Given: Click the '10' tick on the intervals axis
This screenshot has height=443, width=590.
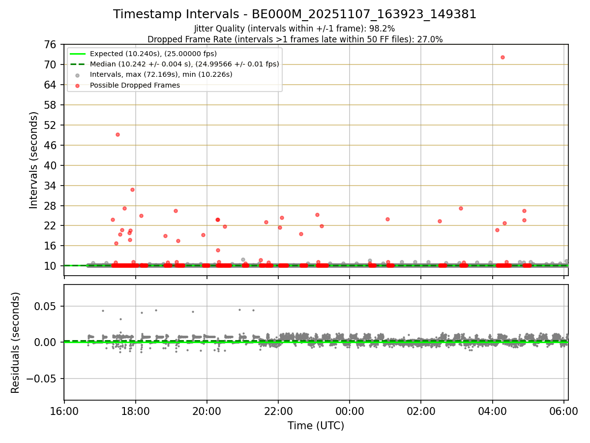Looking at the screenshot, I should pos(52,266).
